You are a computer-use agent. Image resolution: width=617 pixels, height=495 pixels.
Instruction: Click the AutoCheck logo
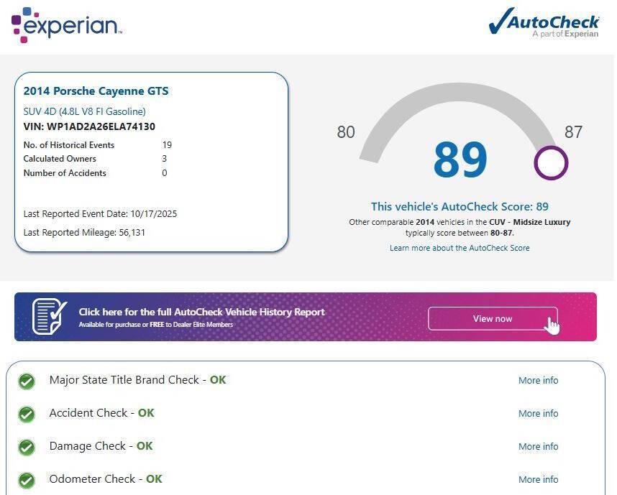pyautogui.click(x=544, y=22)
